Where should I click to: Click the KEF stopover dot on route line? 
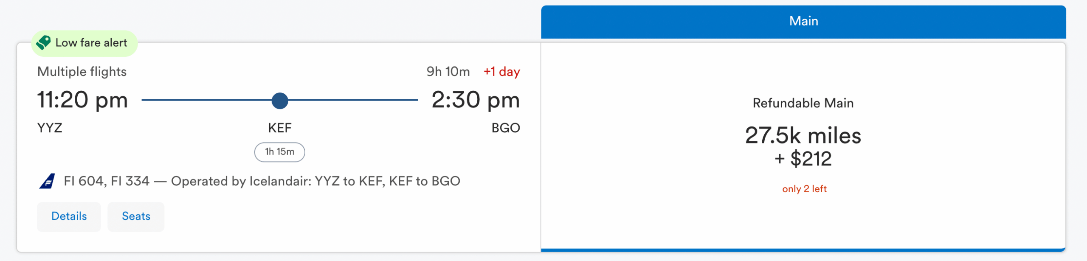[280, 101]
